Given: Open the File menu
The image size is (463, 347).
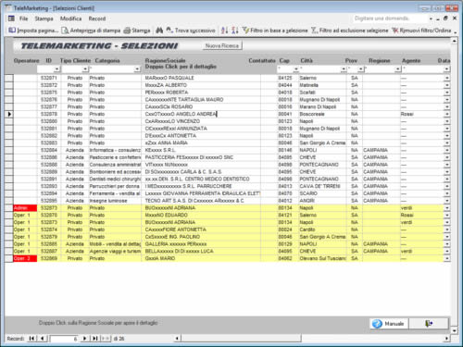Looking at the screenshot, I should [23, 19].
